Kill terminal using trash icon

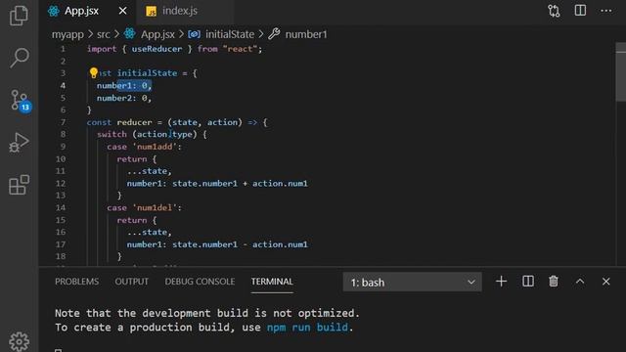click(x=554, y=282)
